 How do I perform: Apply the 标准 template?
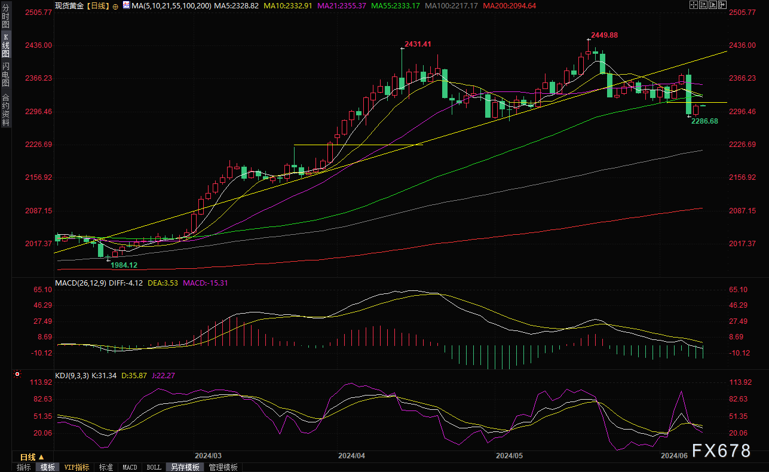pos(106,467)
